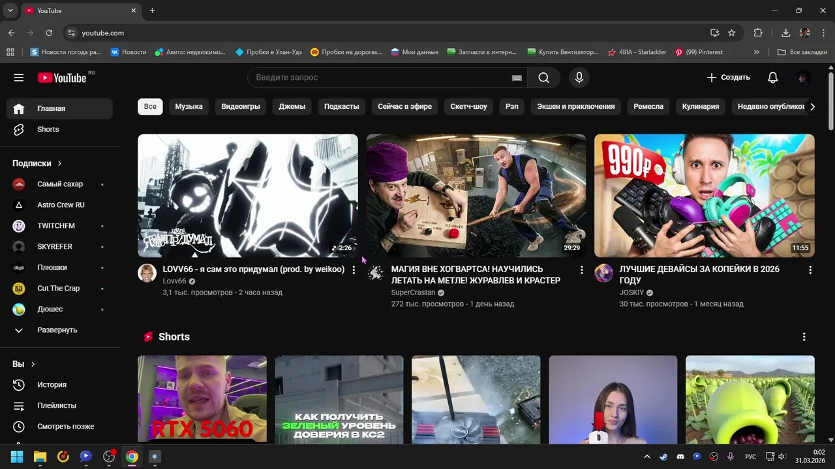Open the account avatar menu
835x469 pixels.
click(x=804, y=78)
